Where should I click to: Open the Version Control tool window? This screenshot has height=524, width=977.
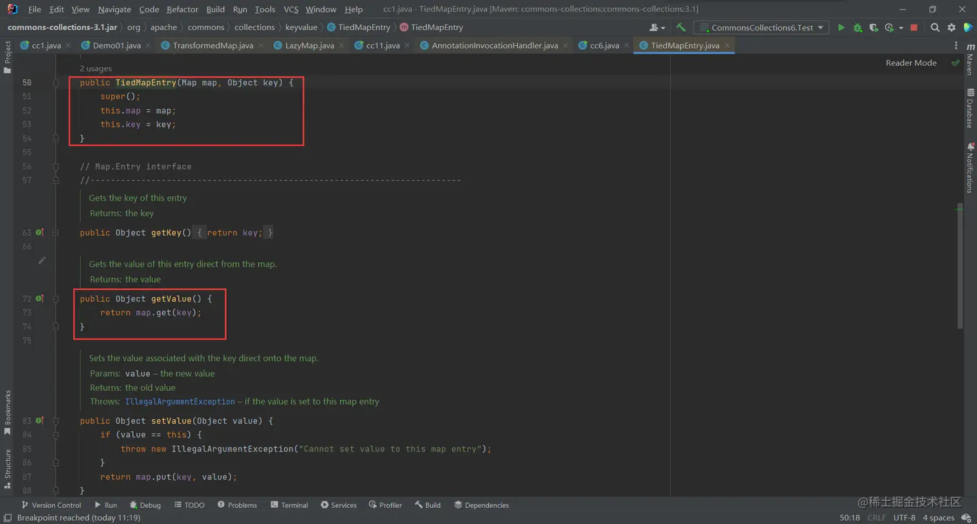[x=51, y=505]
